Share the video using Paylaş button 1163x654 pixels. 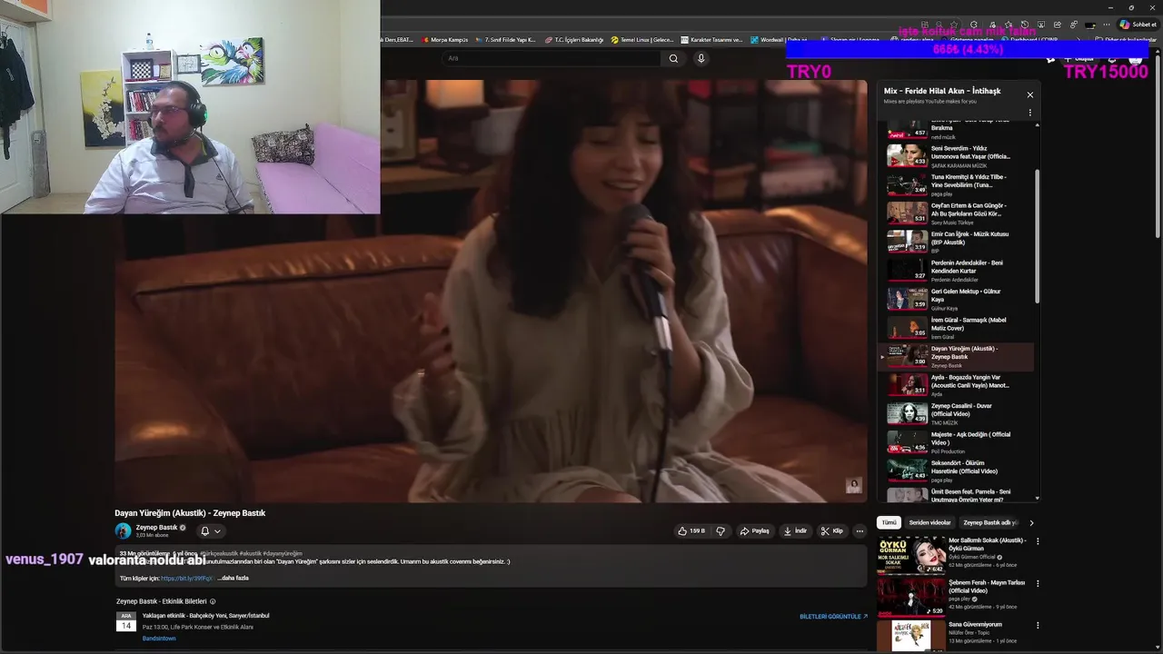(755, 530)
